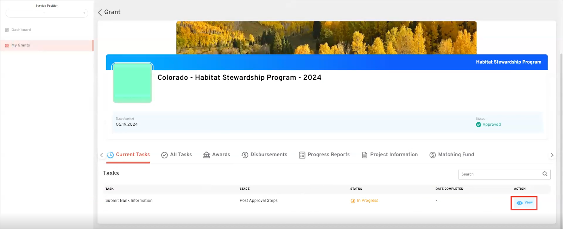The image size is (563, 229).
Task: Click the Progress Reports list icon
Action: [x=302, y=155]
